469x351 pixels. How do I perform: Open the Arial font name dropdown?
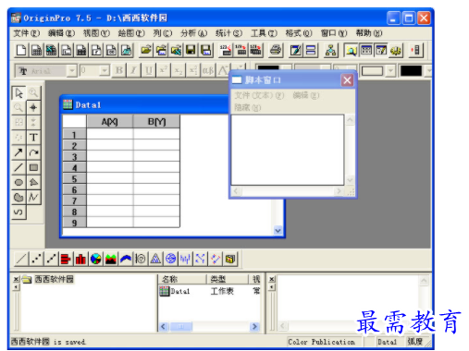(72, 71)
